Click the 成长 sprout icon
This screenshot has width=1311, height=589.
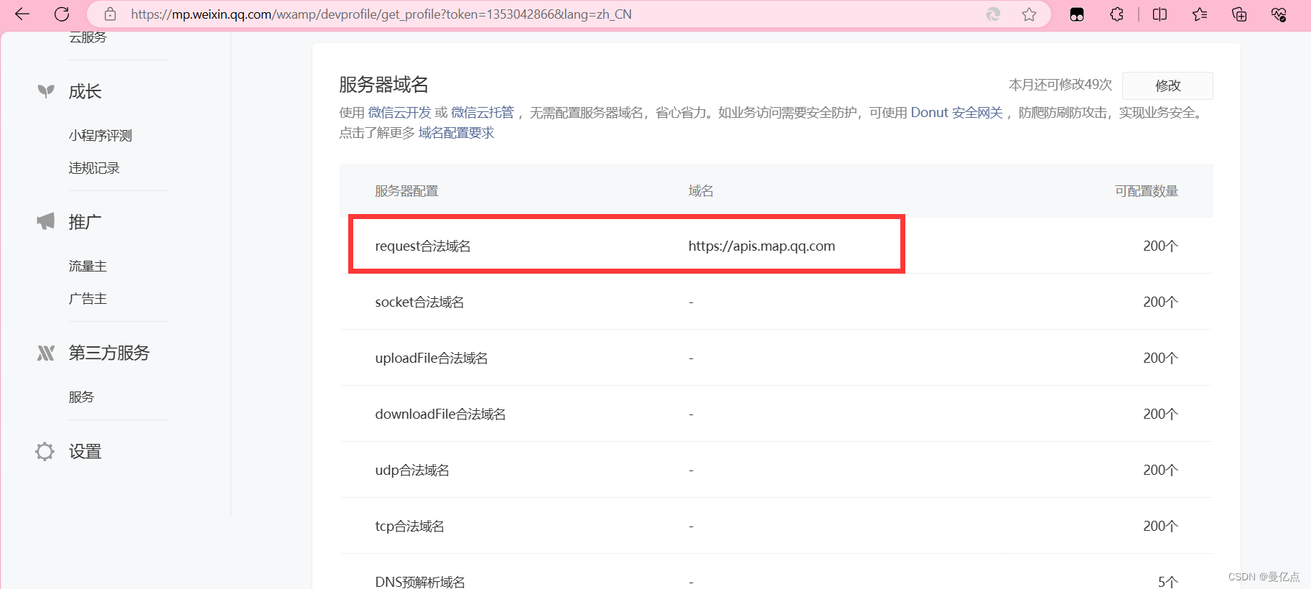pyautogui.click(x=46, y=91)
